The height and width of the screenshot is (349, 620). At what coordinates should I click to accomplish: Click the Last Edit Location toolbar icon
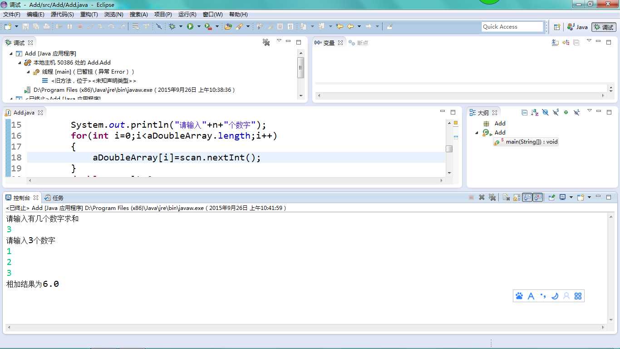tap(339, 26)
